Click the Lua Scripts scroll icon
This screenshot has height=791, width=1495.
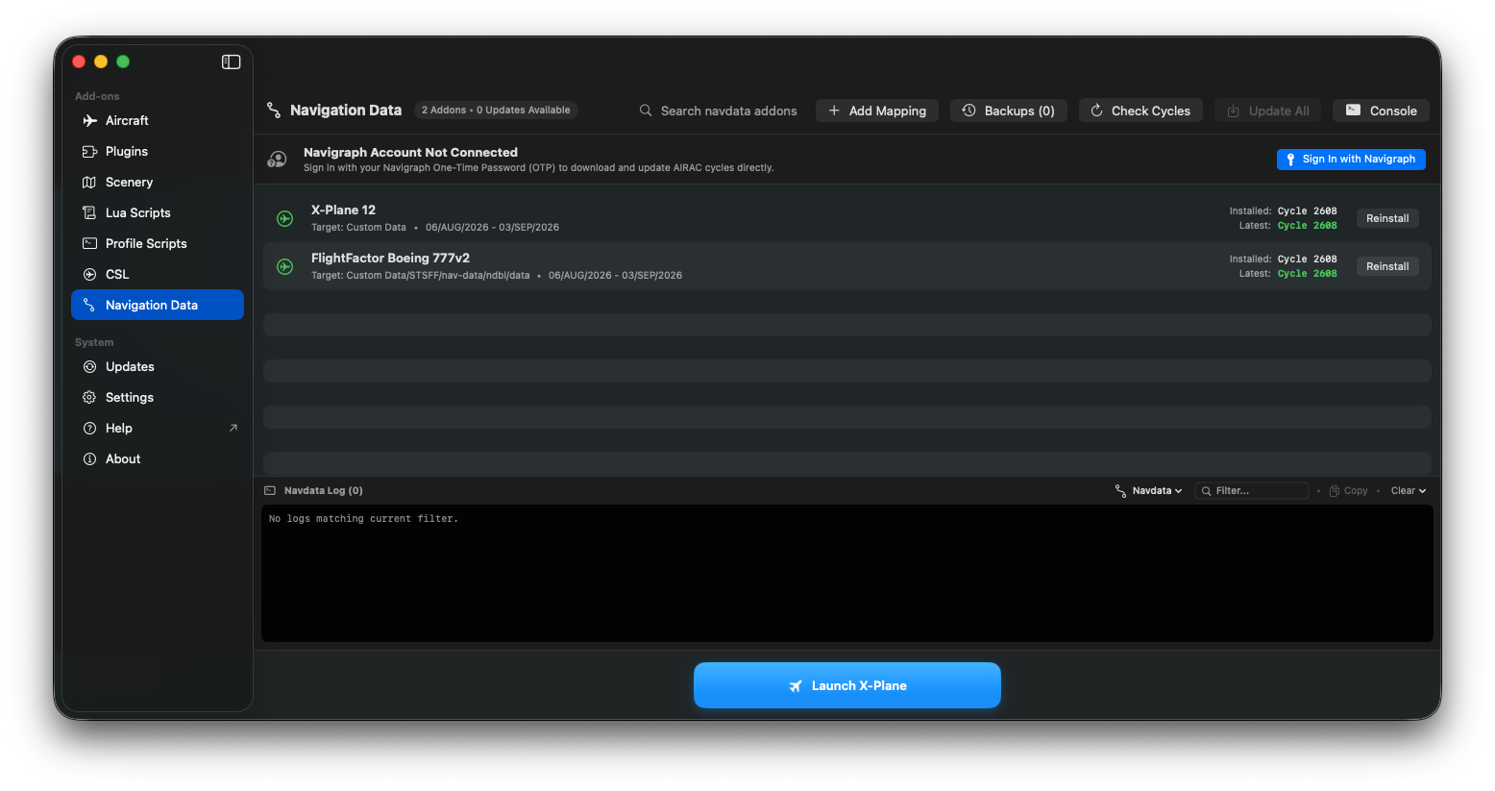(89, 212)
